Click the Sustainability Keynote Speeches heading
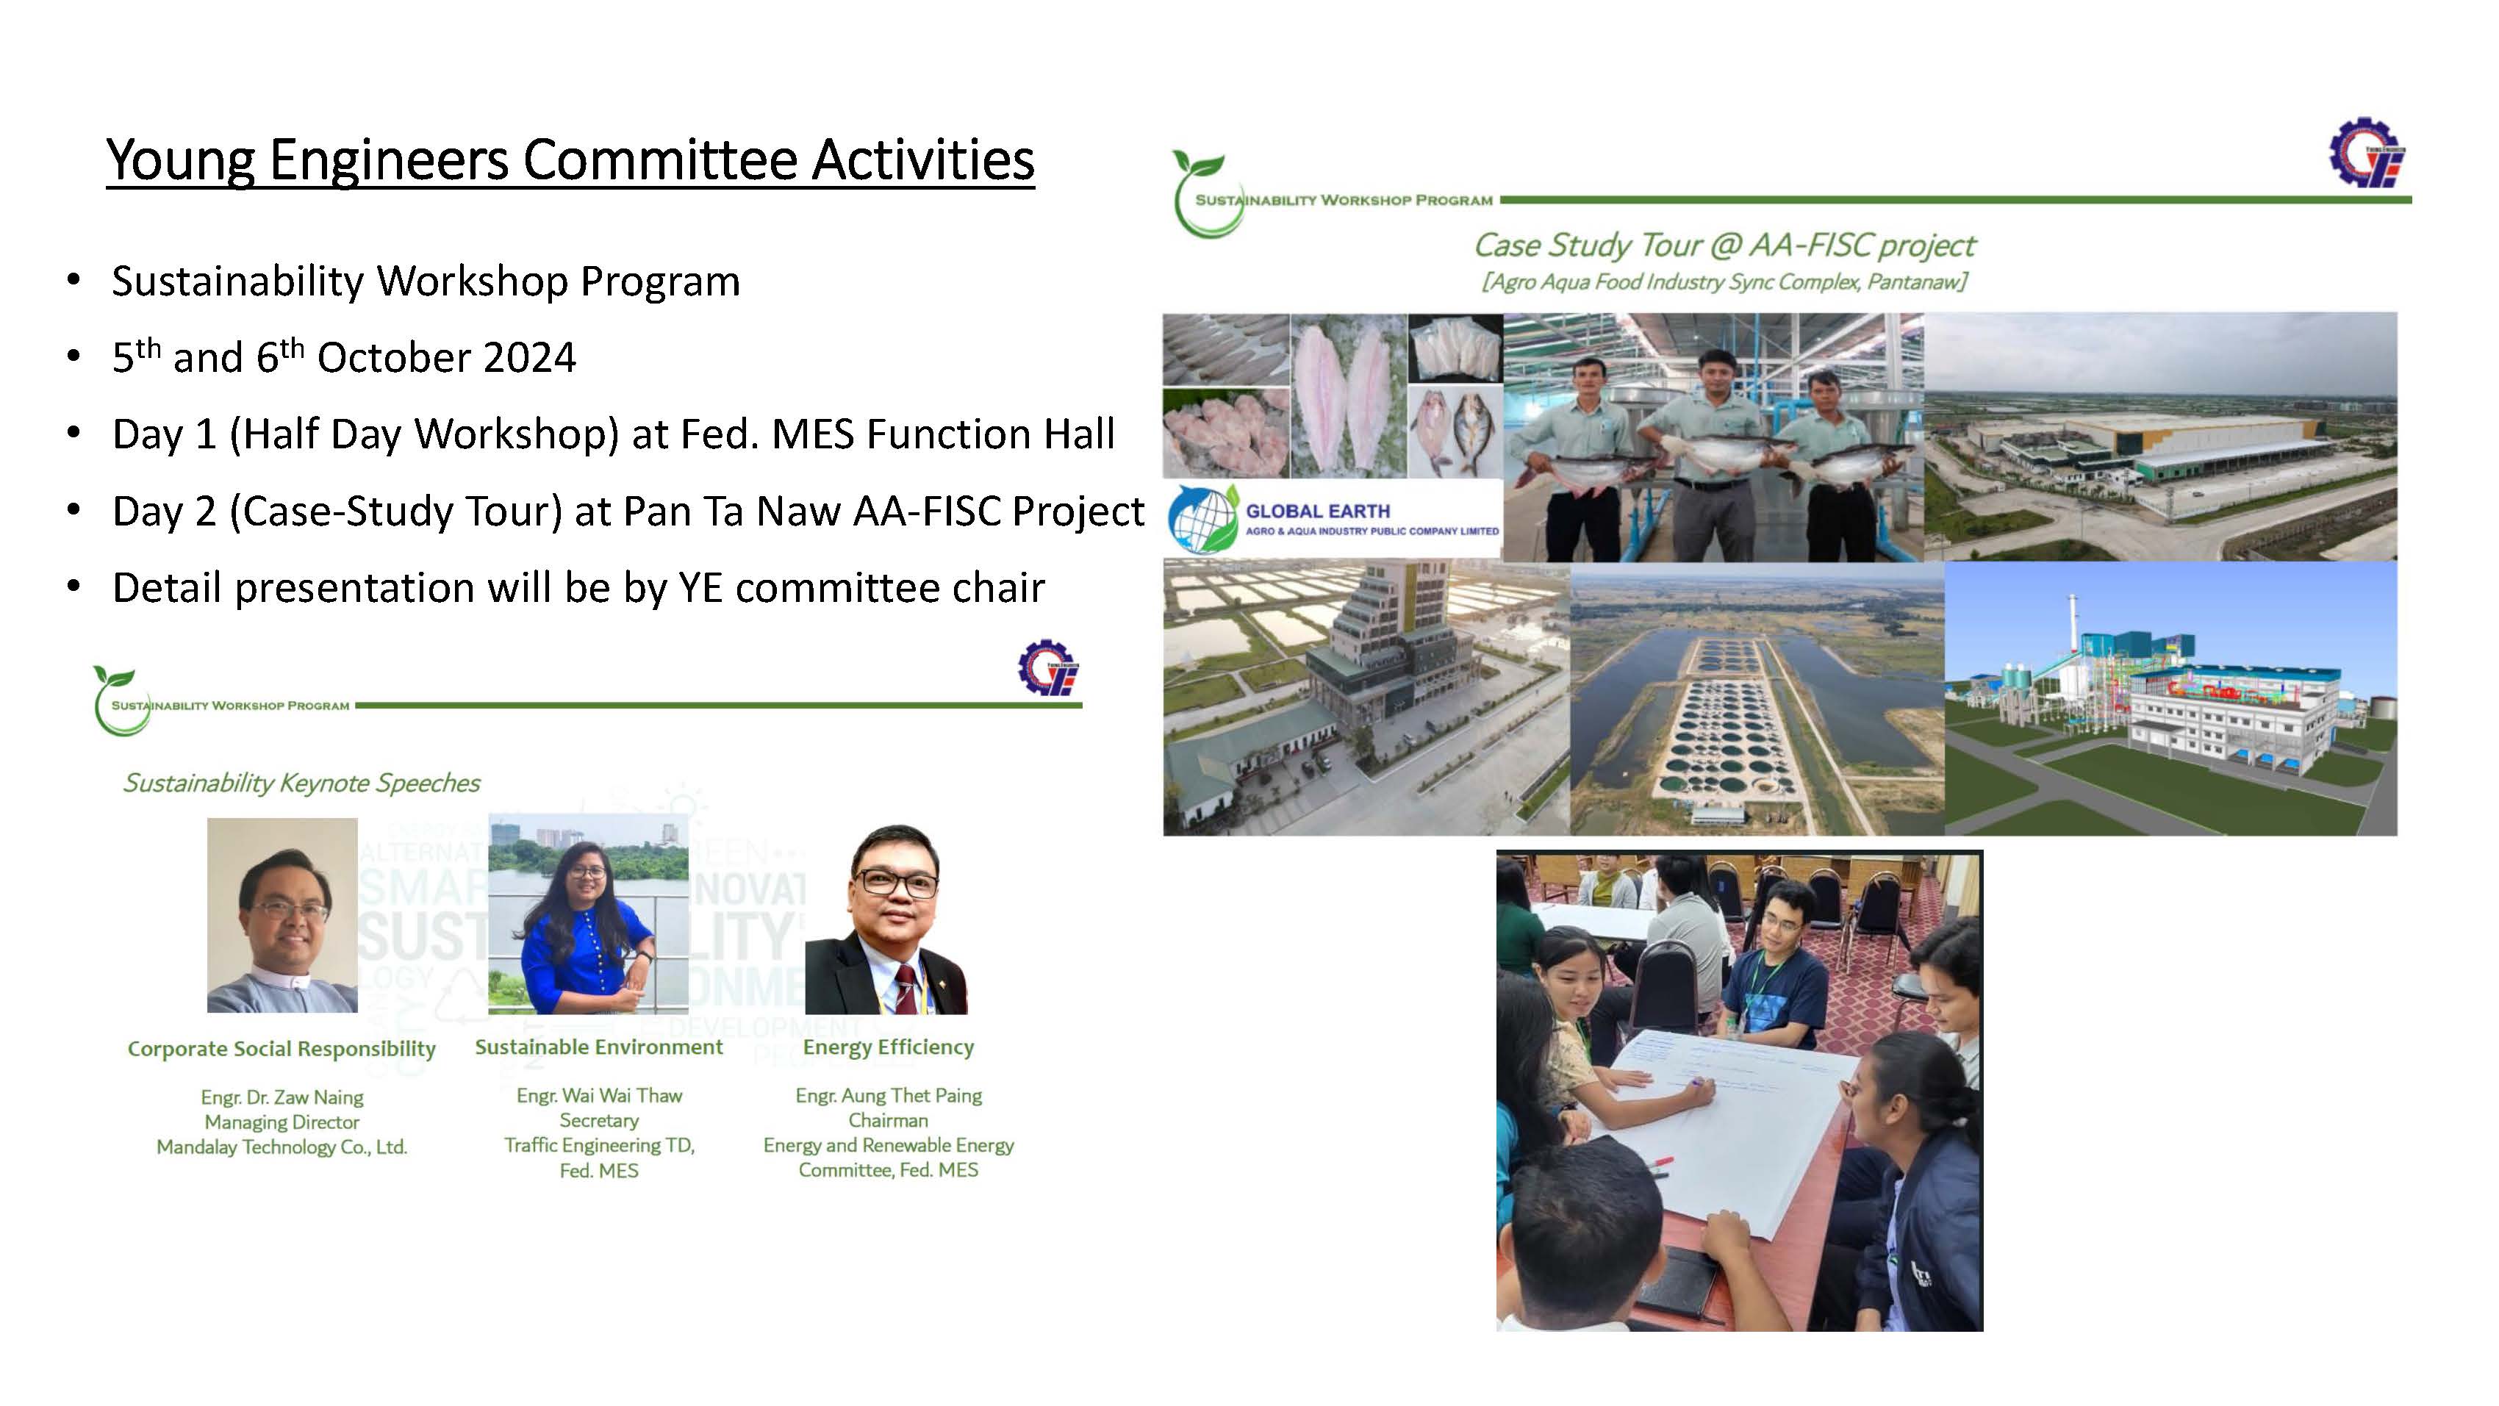This screenshot has height=1406, width=2499. click(x=301, y=783)
